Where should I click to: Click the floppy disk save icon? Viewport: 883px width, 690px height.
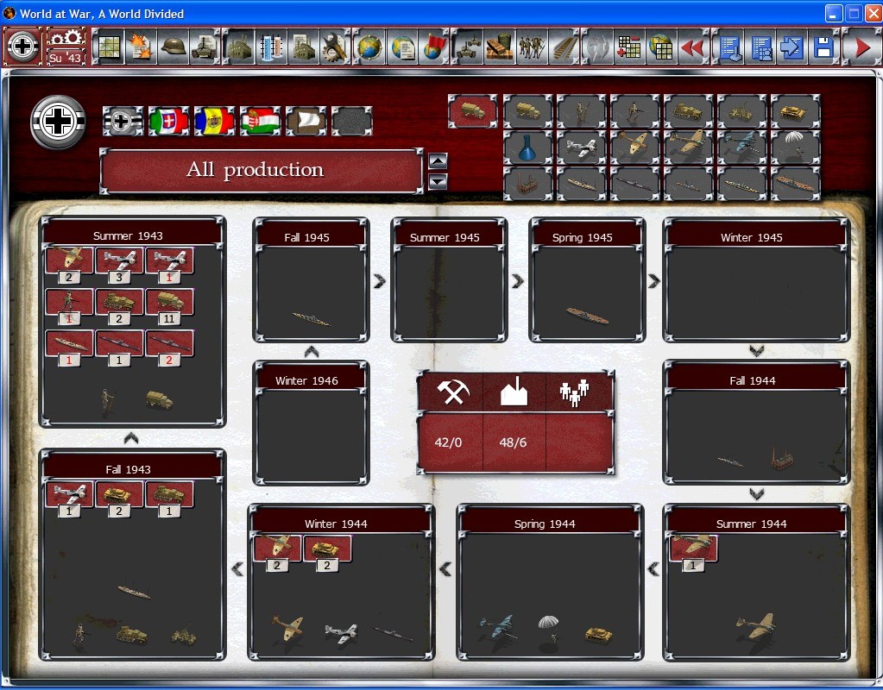823,47
